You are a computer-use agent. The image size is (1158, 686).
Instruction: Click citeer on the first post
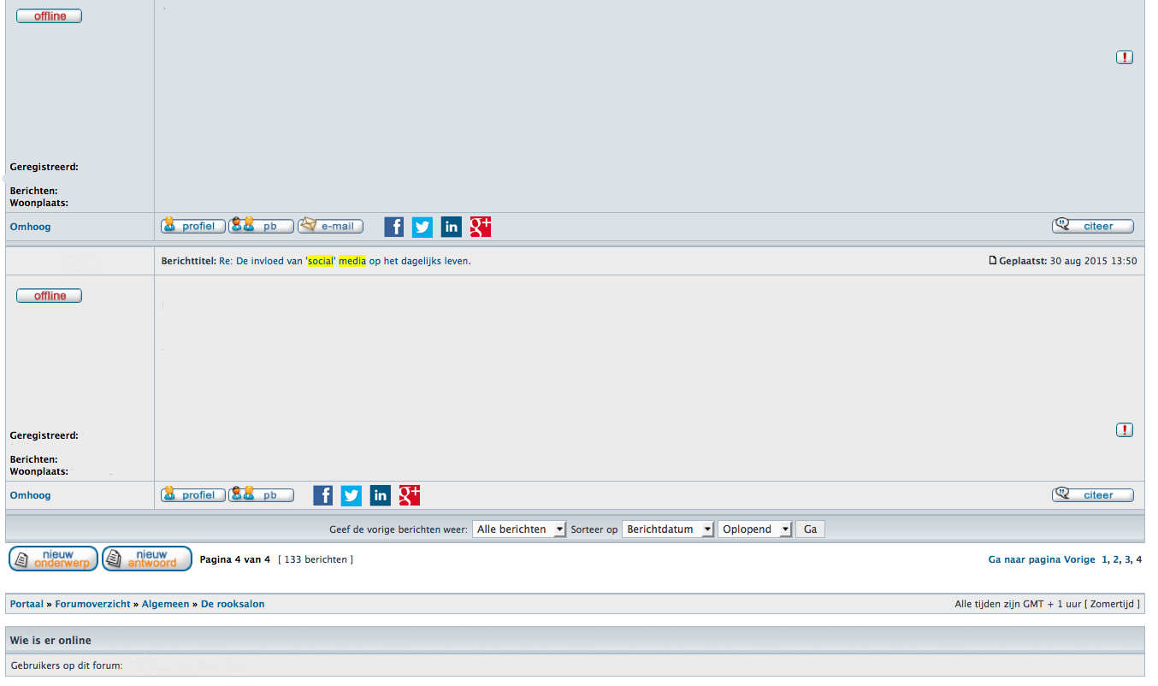[1093, 226]
